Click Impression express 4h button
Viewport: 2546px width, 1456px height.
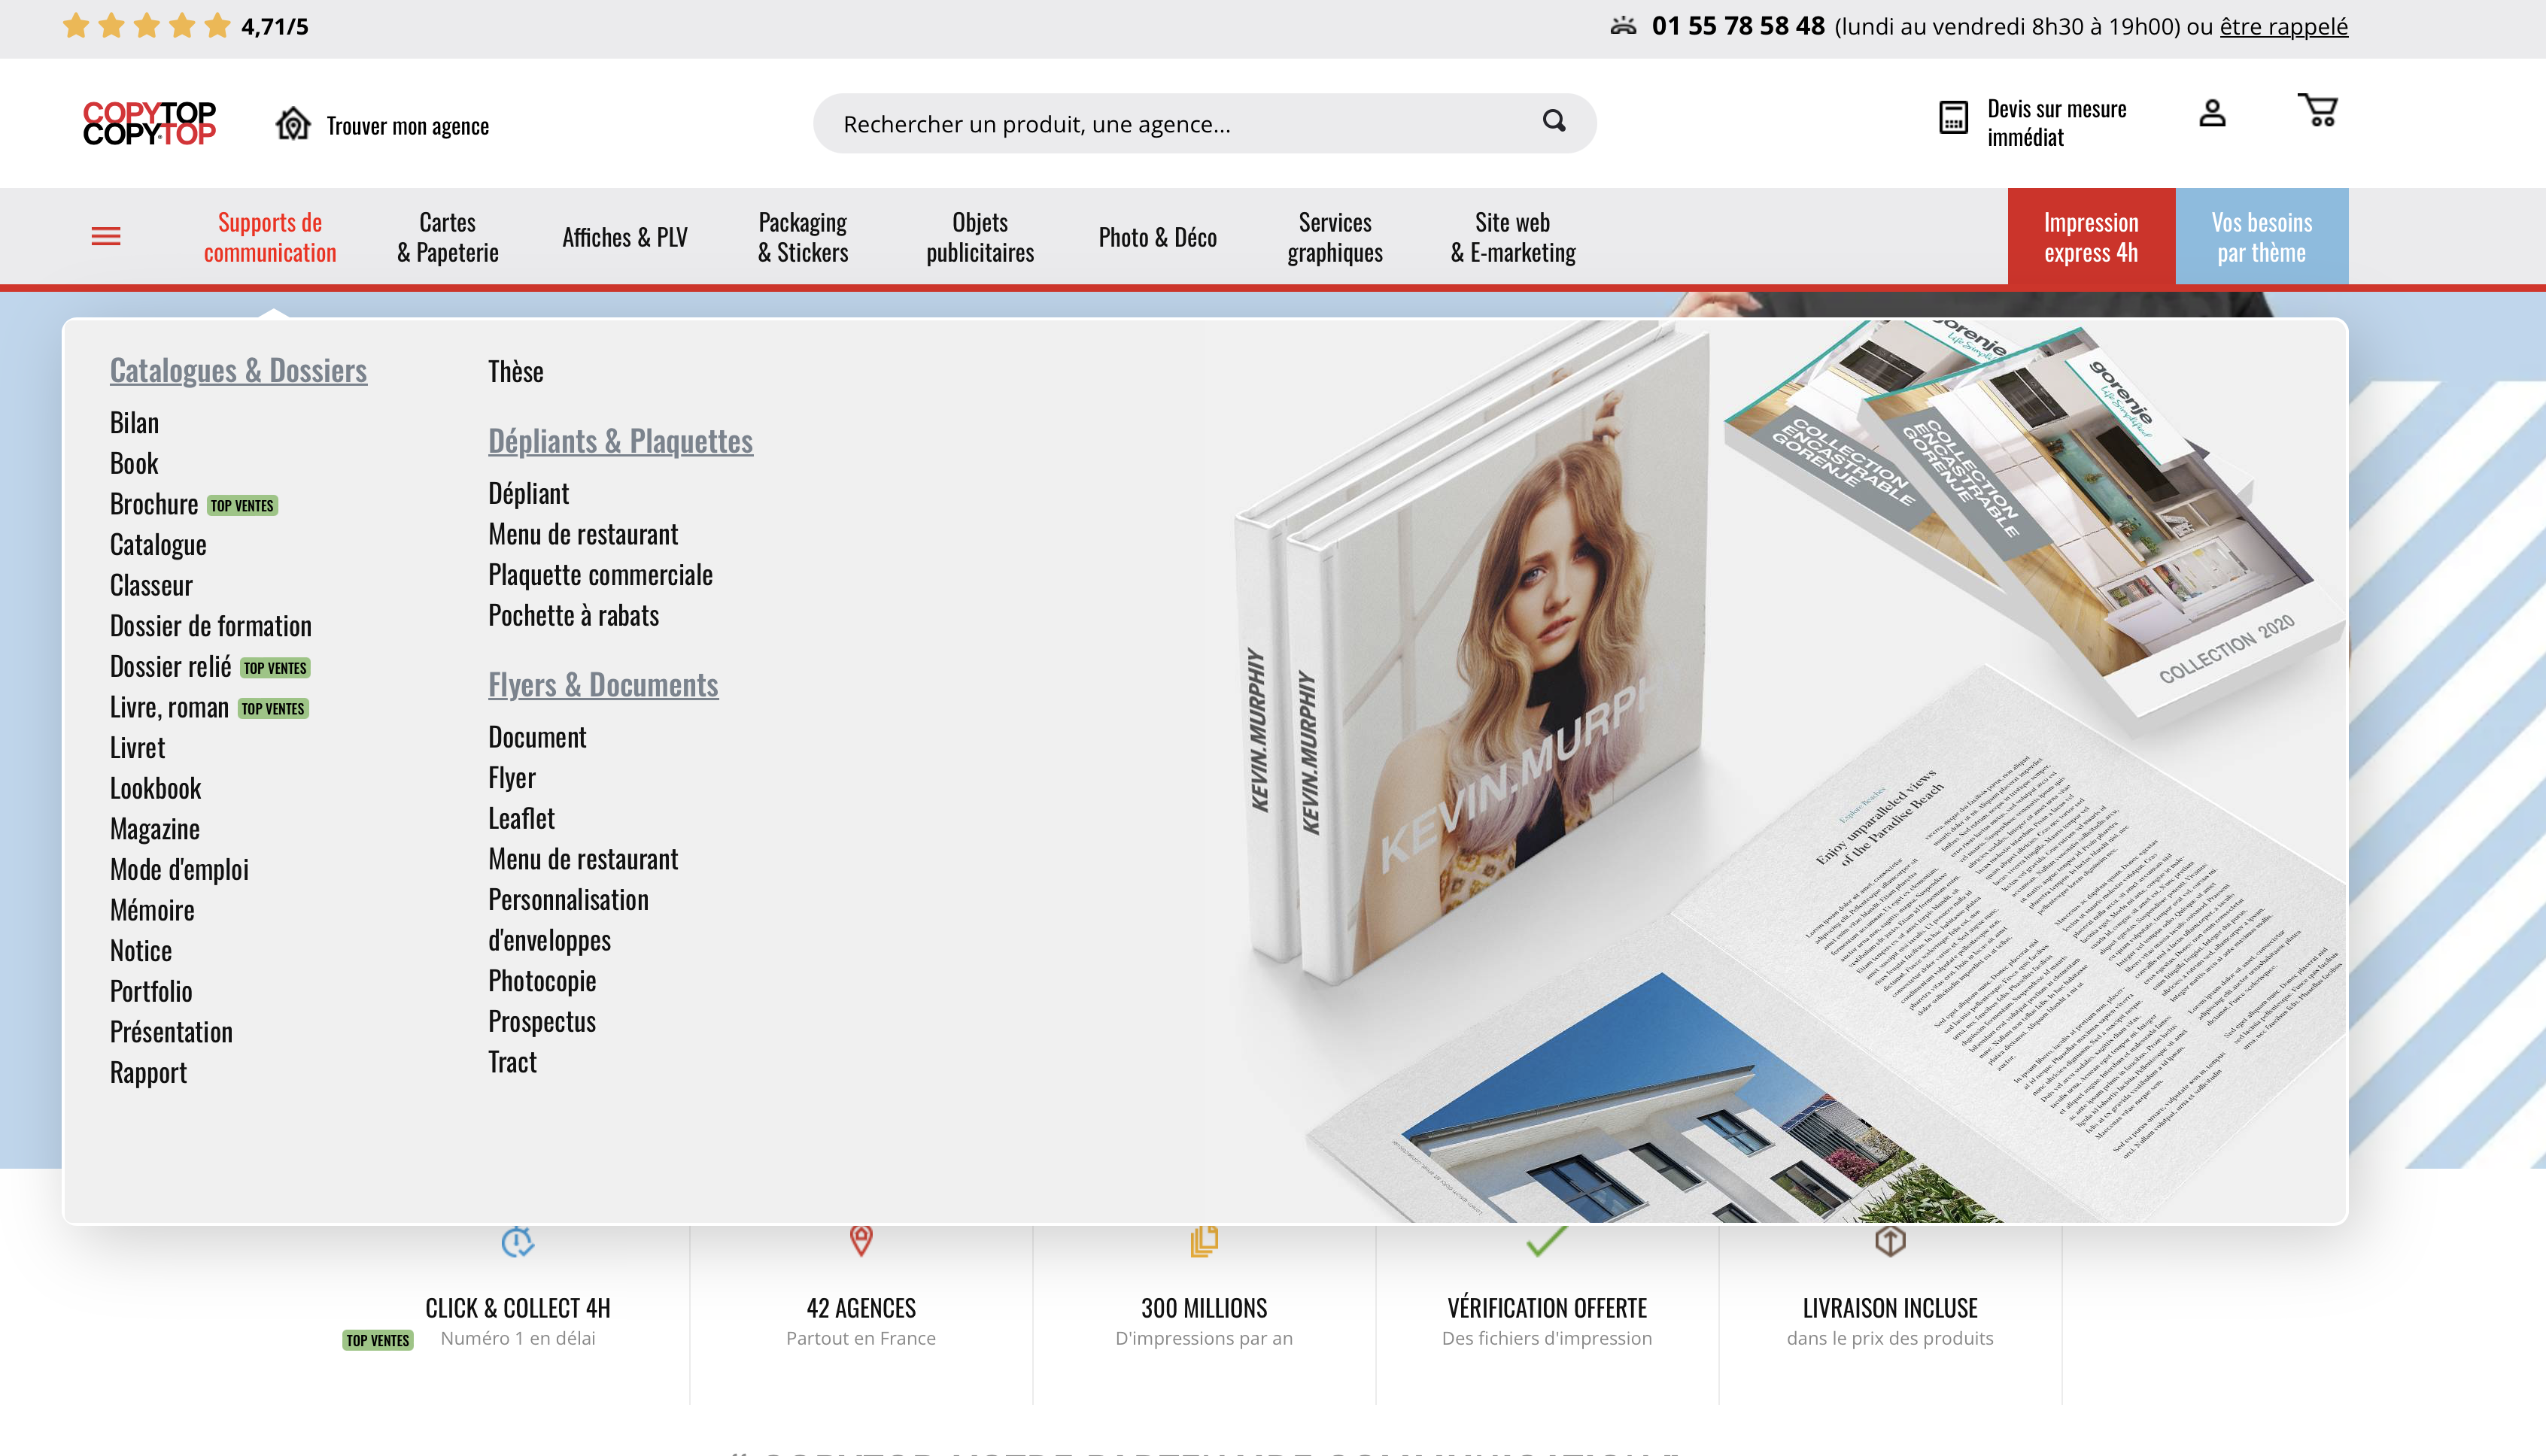click(2091, 237)
